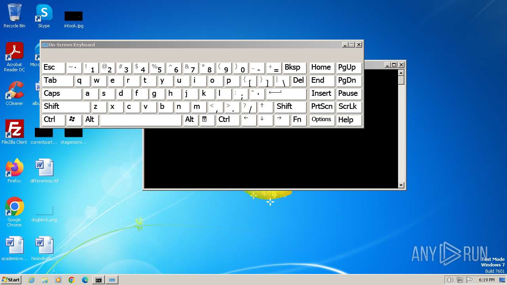This screenshot has width=507, height=285.
Task: Click the volume speaker tray icon
Action: click(450, 280)
